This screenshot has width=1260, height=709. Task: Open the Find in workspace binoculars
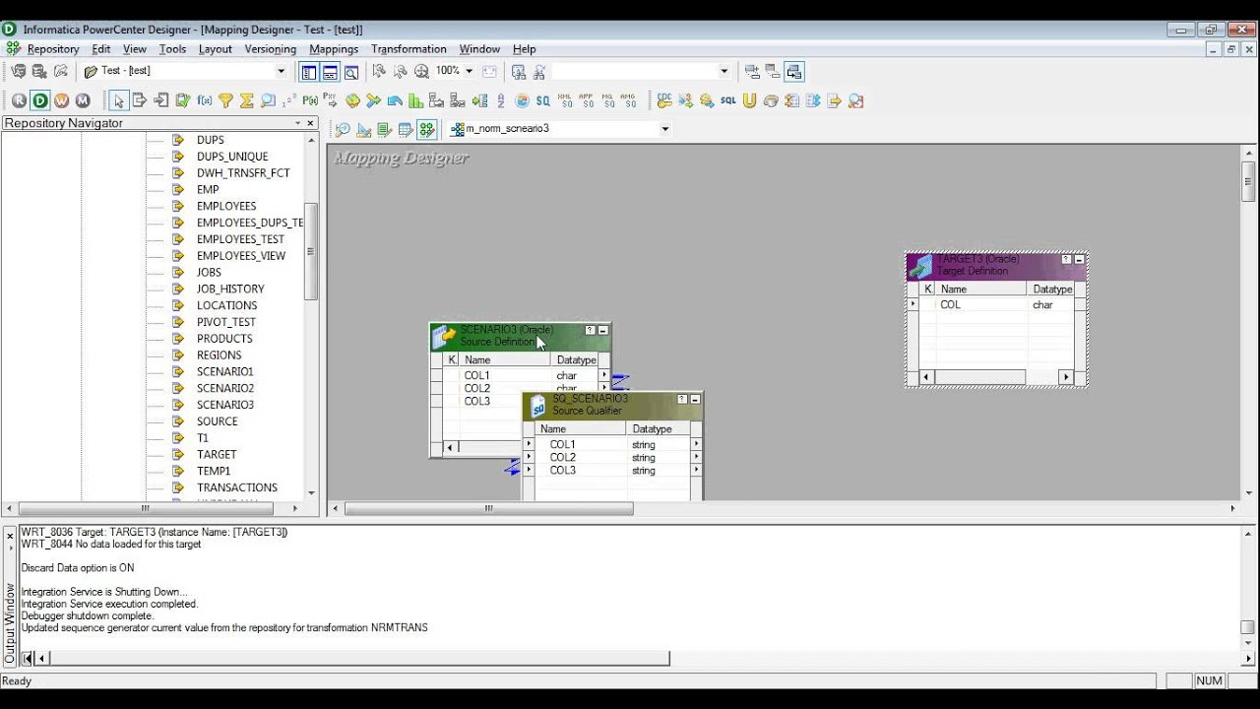pos(520,71)
